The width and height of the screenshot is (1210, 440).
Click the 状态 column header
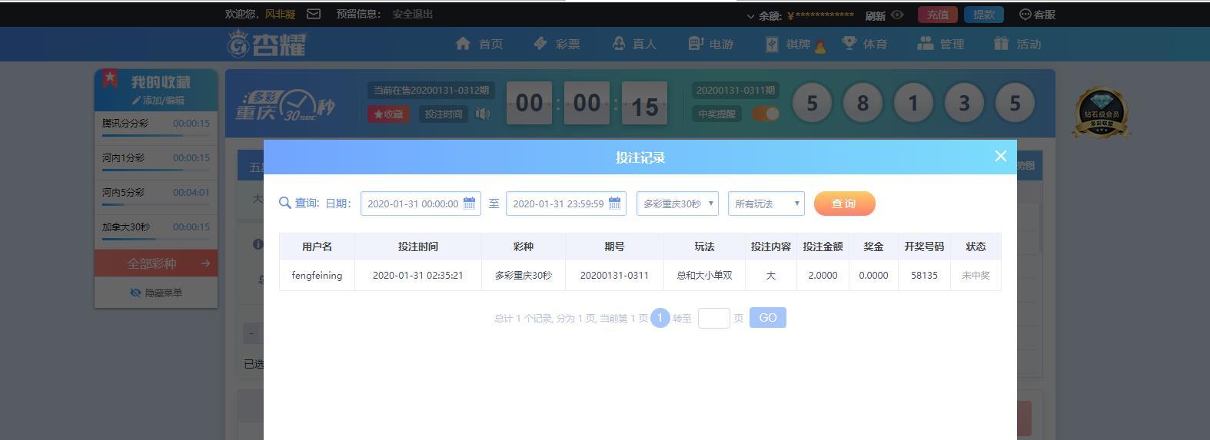click(976, 246)
